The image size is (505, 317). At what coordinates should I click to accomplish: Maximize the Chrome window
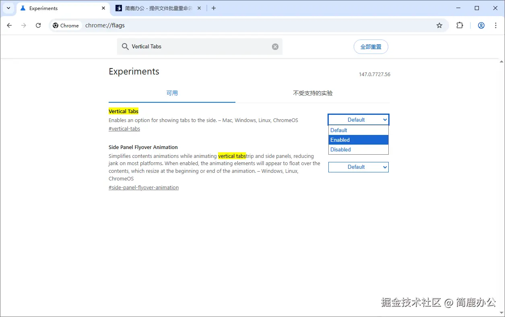(477, 8)
